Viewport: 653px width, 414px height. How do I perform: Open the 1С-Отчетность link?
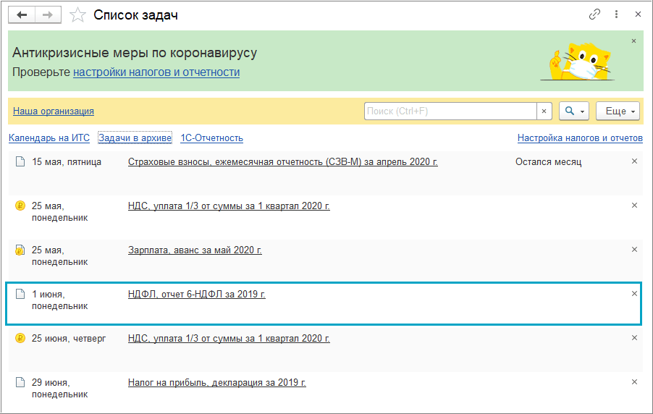(211, 138)
